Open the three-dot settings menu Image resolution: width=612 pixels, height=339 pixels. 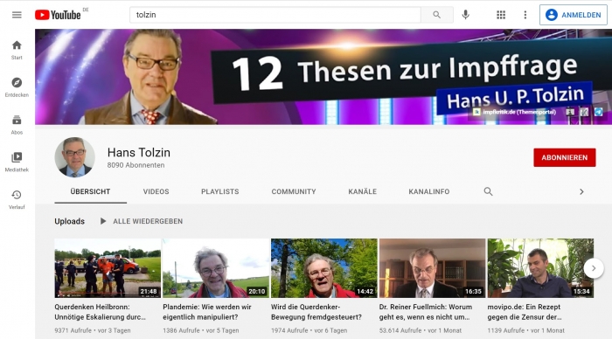pos(525,15)
